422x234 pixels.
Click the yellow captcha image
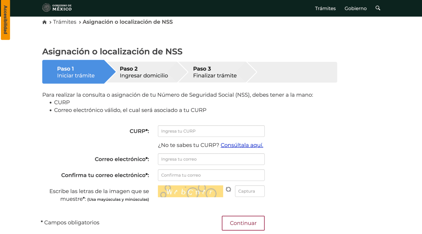tap(190, 191)
